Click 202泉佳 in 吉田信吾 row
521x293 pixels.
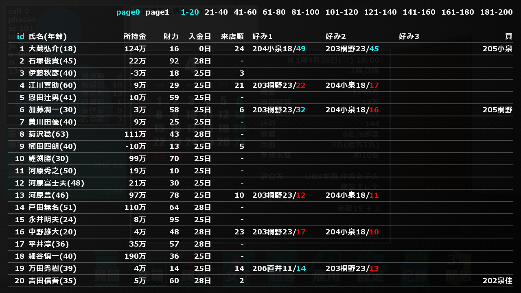[x=497, y=281]
